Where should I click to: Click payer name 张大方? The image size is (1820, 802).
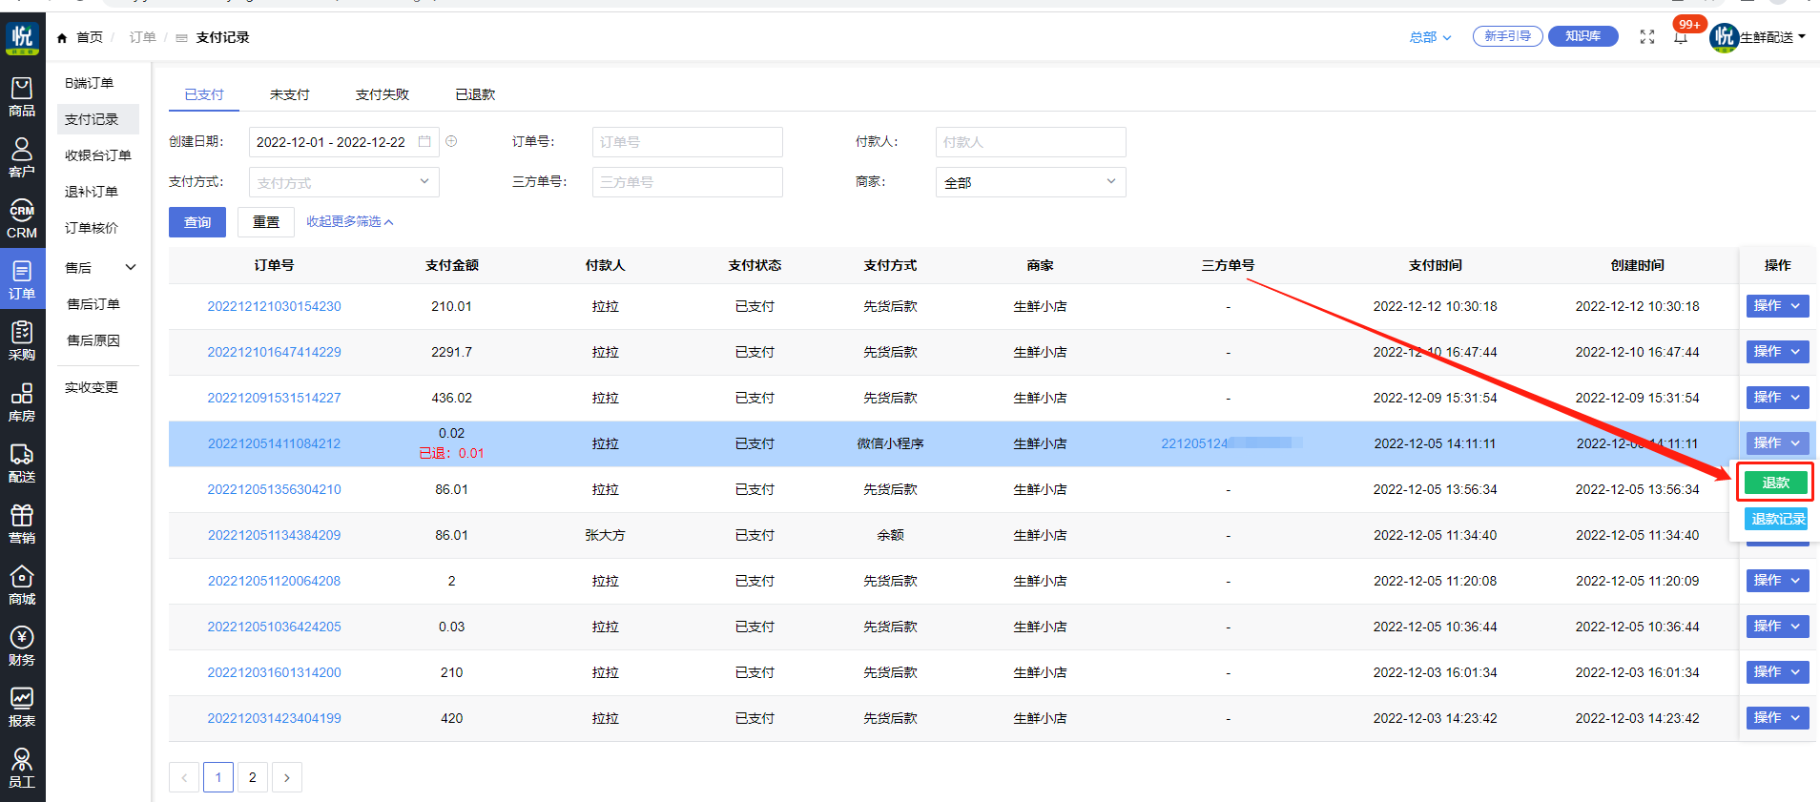click(x=605, y=535)
